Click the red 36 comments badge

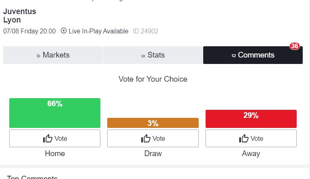click(295, 46)
